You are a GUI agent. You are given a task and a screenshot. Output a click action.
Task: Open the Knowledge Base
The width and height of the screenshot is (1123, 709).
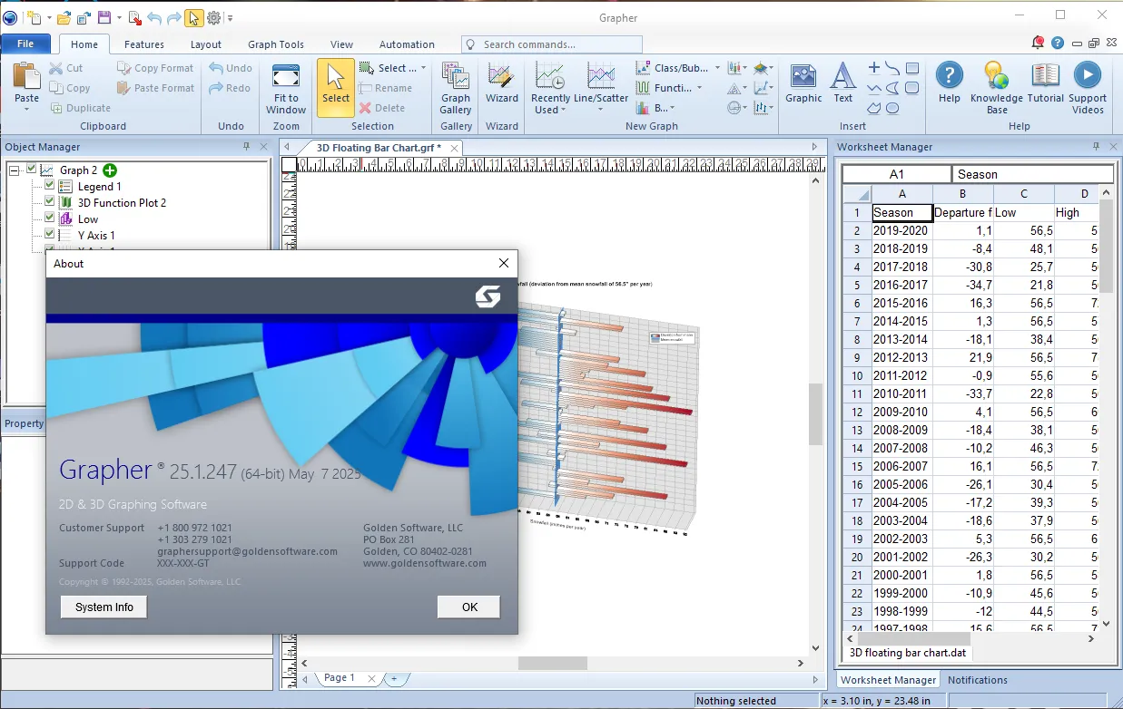coord(997,88)
